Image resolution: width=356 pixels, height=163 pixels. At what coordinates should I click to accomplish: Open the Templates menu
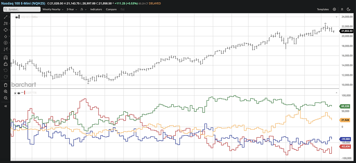[323, 9]
